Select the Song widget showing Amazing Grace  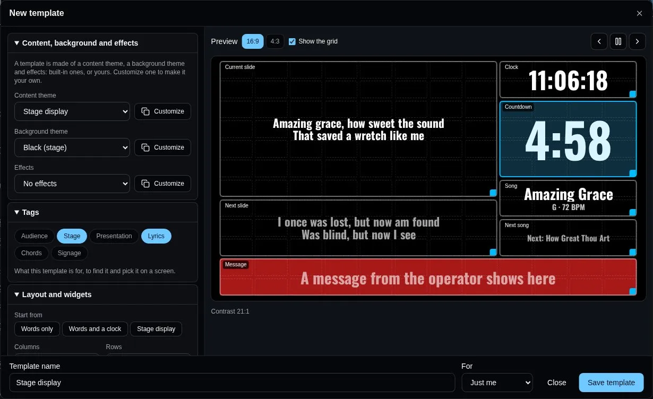pyautogui.click(x=568, y=198)
